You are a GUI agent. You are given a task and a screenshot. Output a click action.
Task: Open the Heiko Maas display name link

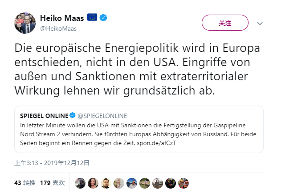click(62, 18)
